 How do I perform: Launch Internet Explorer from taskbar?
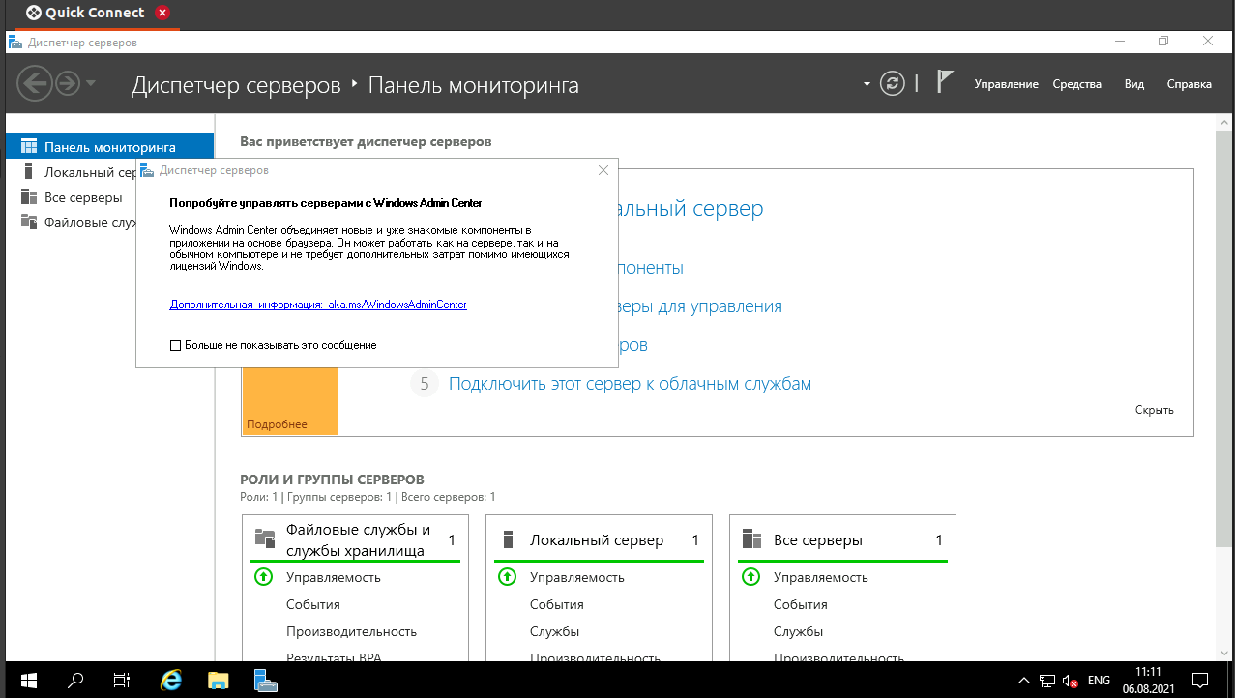171,680
